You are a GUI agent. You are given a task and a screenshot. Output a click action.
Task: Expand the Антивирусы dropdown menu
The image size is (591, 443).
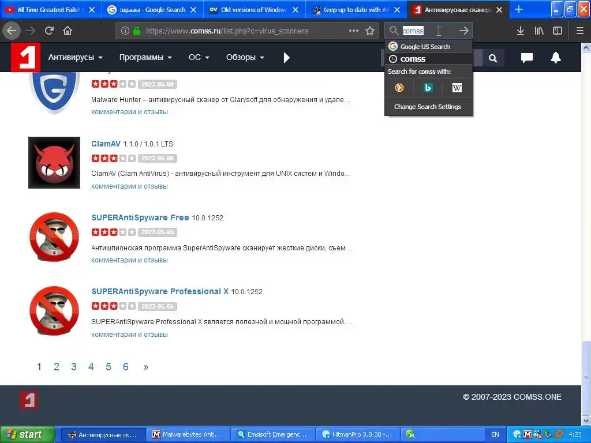click(76, 57)
